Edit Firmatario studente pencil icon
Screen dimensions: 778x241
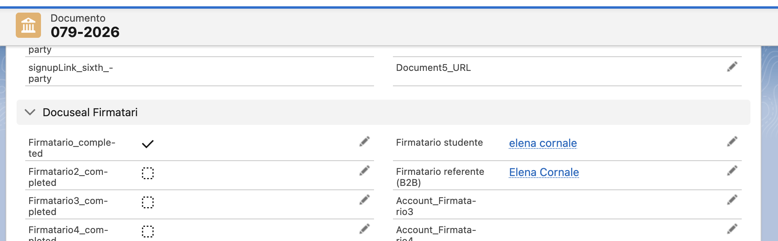point(732,142)
